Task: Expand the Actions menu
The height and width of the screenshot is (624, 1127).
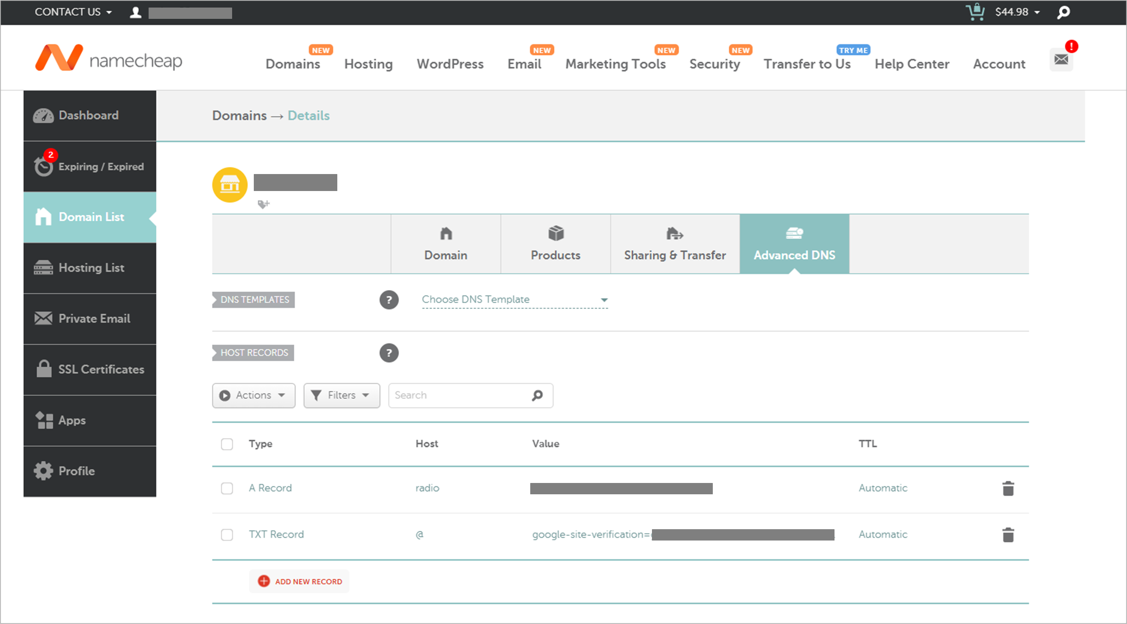Action: [253, 395]
